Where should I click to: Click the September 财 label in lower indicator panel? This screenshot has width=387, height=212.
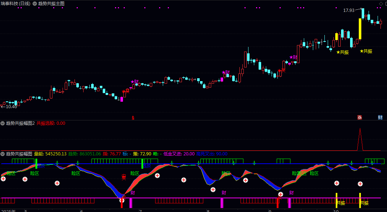coord(292,193)
